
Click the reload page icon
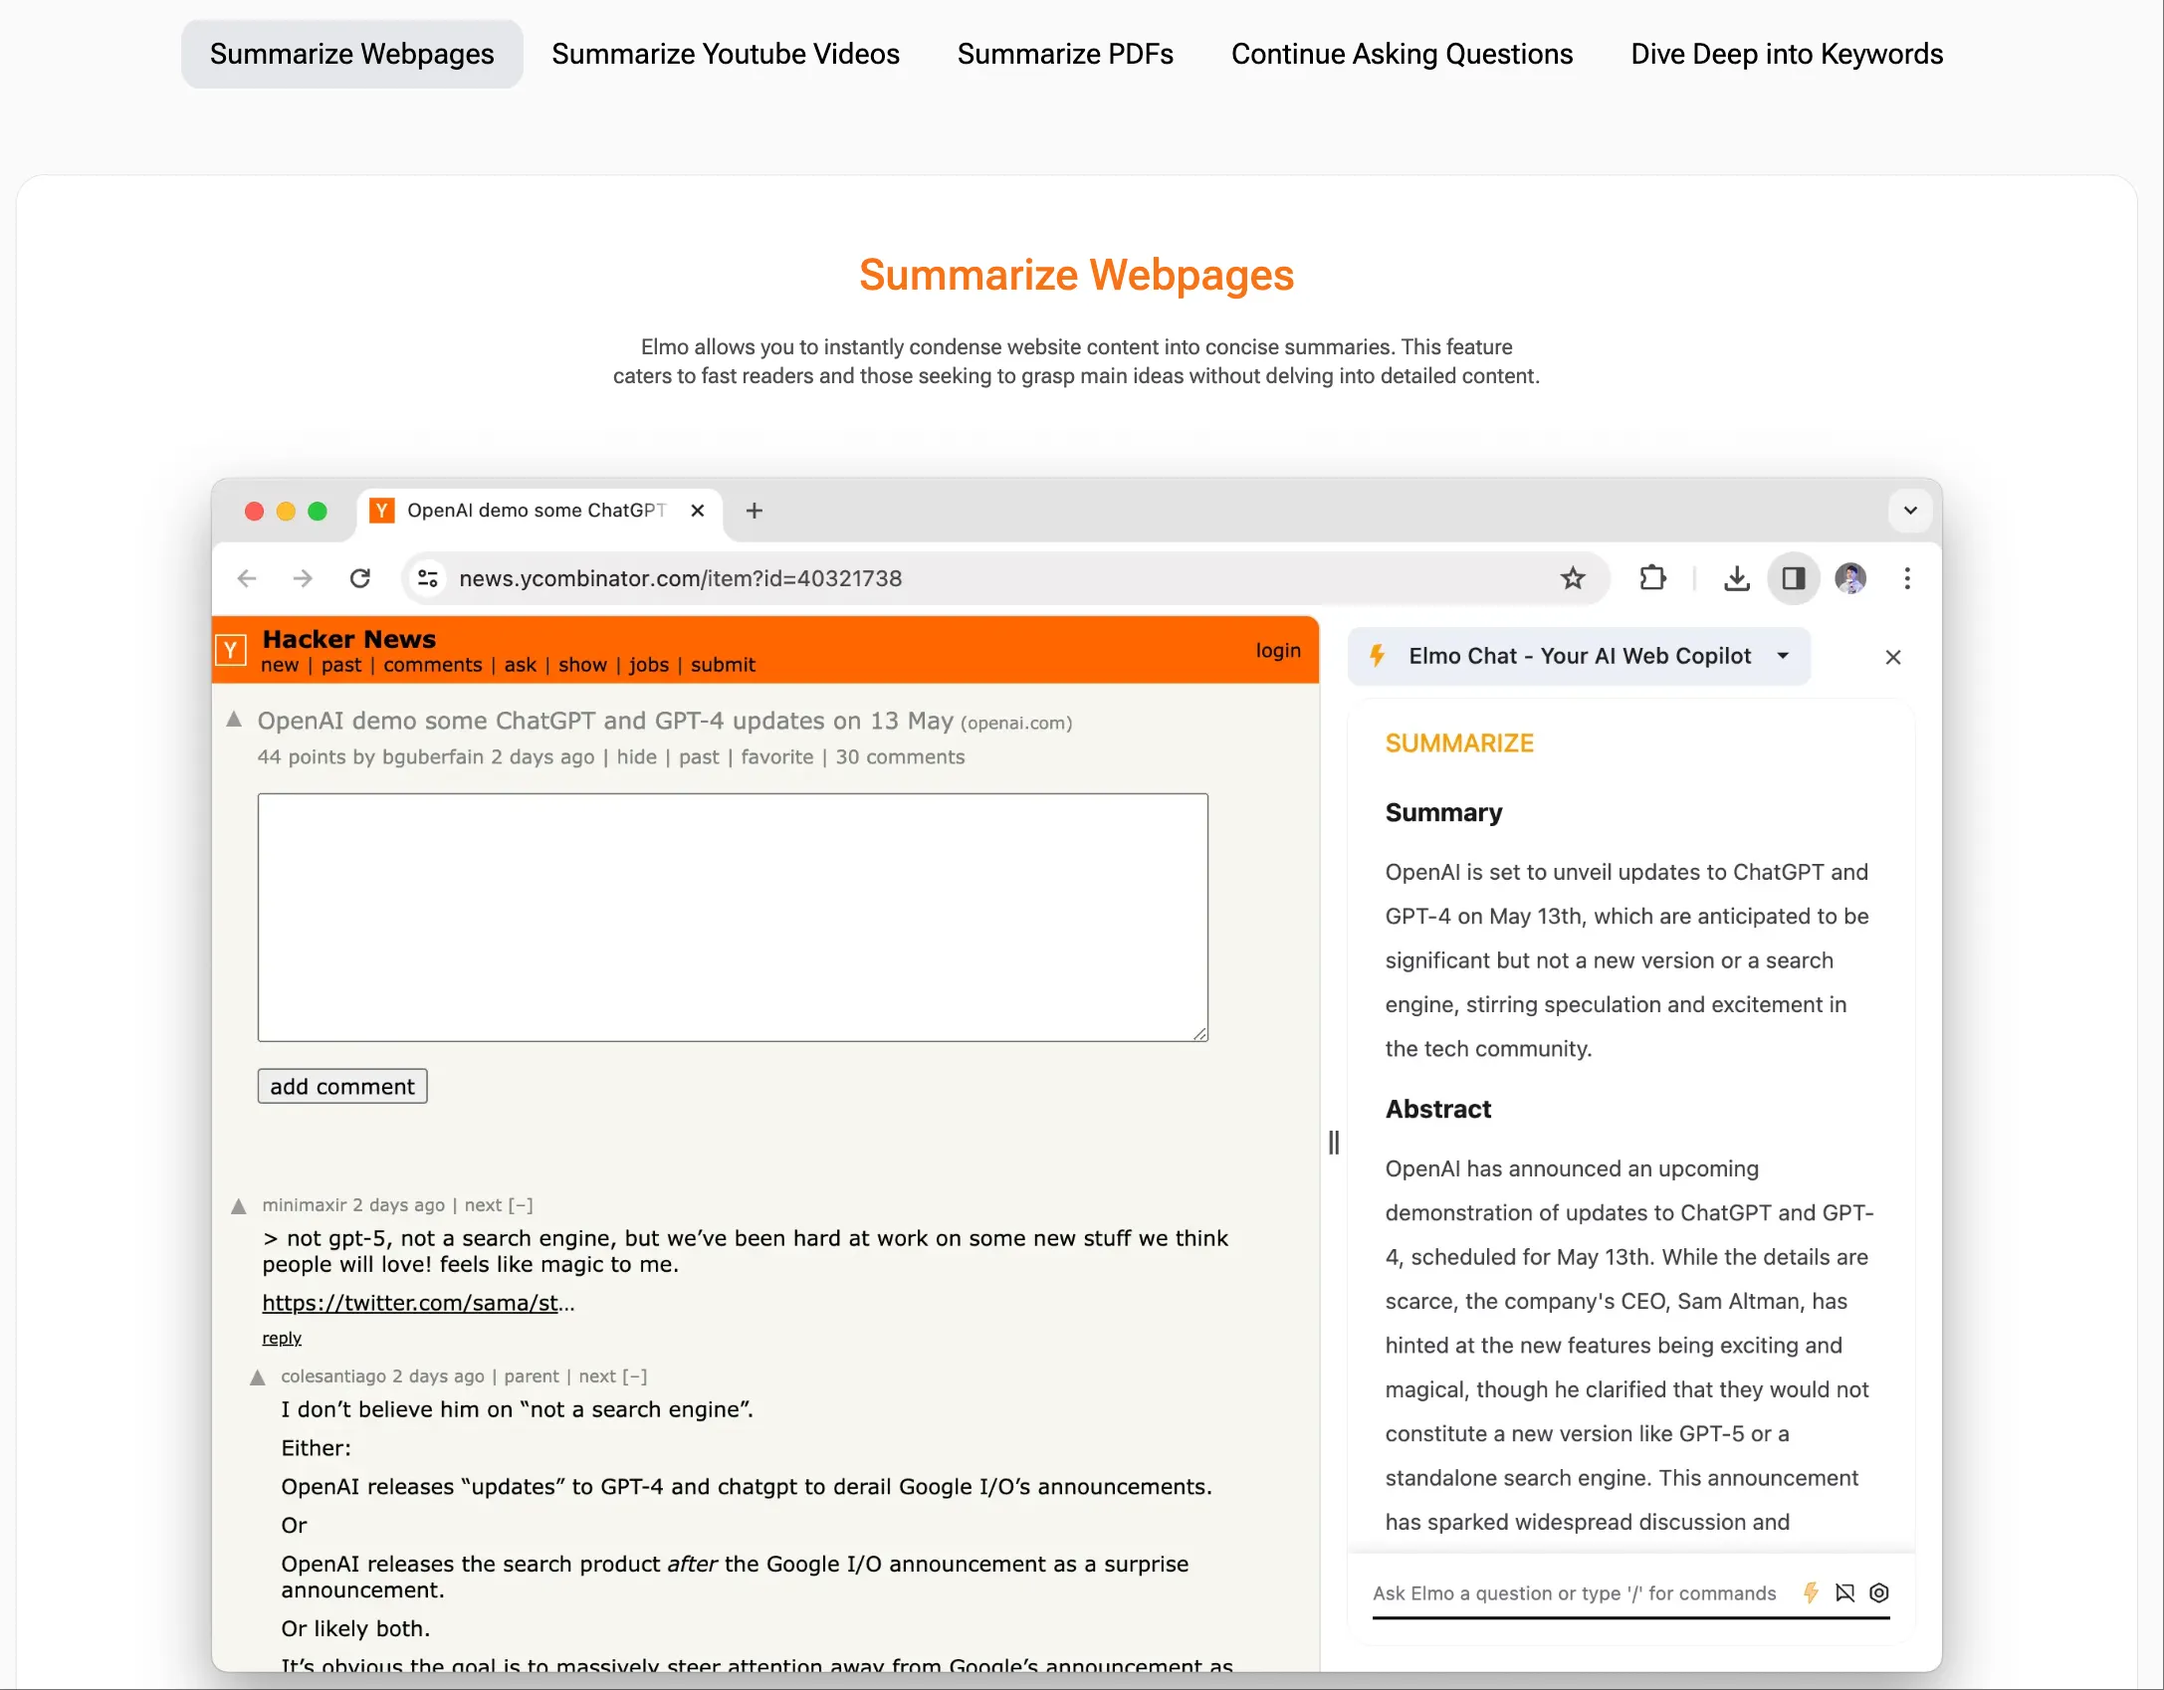pos(360,578)
